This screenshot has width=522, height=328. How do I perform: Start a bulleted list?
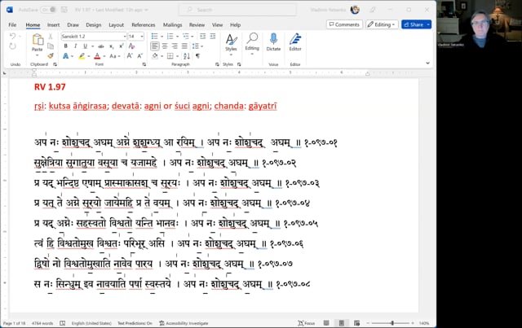pyautogui.click(x=155, y=37)
